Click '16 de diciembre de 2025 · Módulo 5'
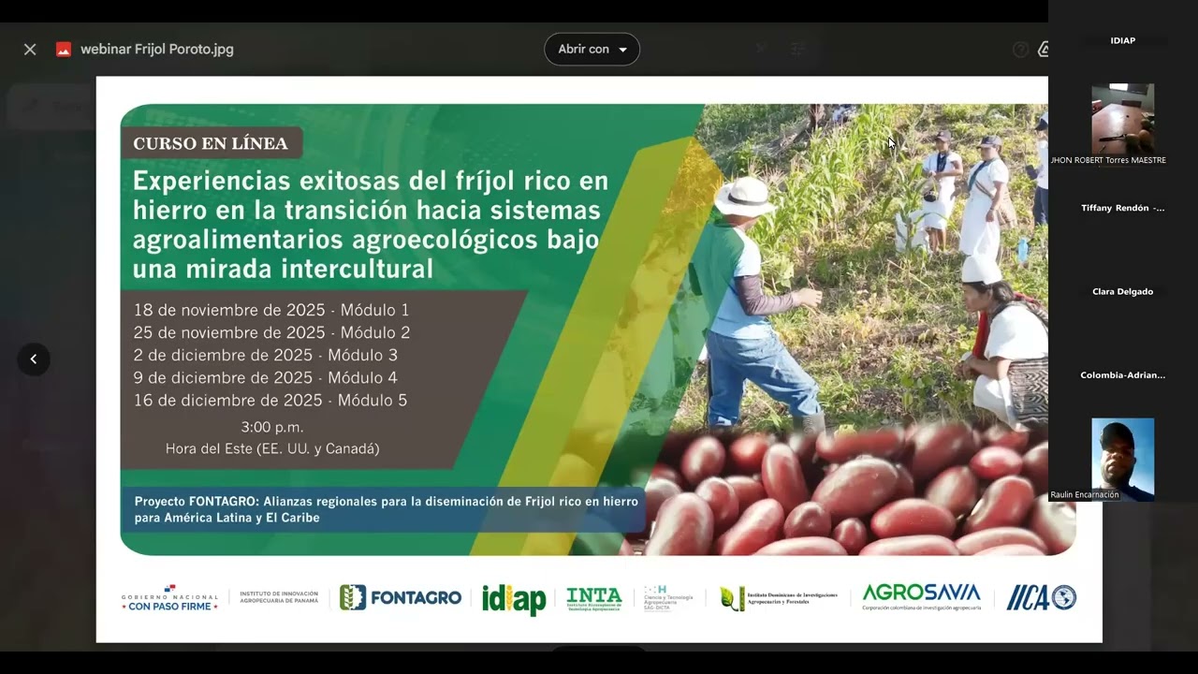The width and height of the screenshot is (1198, 674). pyautogui.click(x=270, y=400)
